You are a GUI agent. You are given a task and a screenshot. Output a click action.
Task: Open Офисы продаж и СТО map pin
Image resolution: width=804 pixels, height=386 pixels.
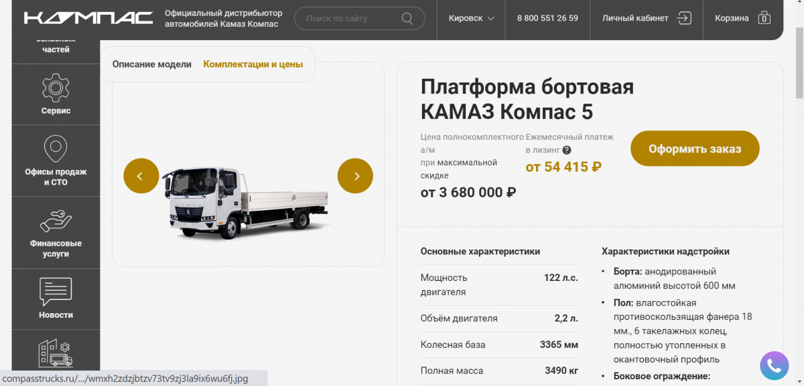[56, 149]
